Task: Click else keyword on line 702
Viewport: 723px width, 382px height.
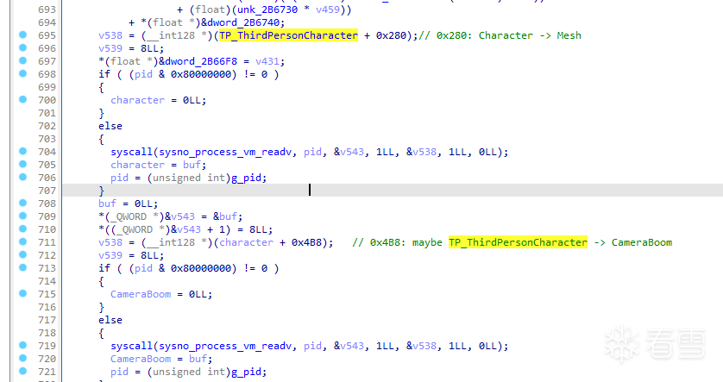Action: [110, 126]
